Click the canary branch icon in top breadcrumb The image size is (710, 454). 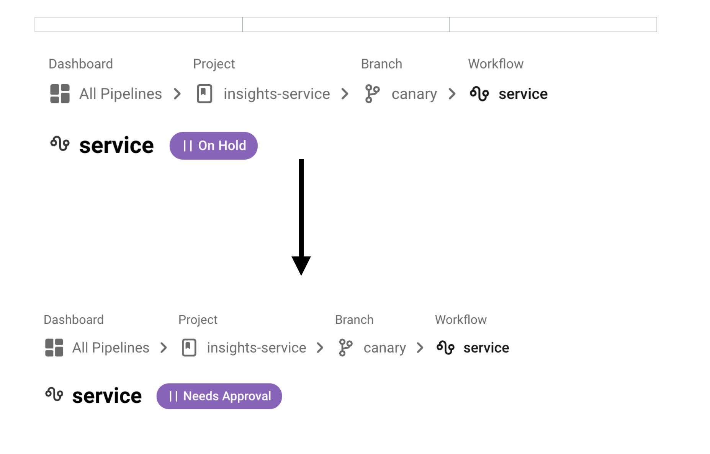[x=371, y=94]
